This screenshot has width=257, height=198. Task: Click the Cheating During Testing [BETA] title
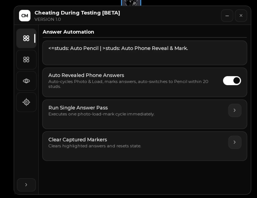pyautogui.click(x=77, y=13)
